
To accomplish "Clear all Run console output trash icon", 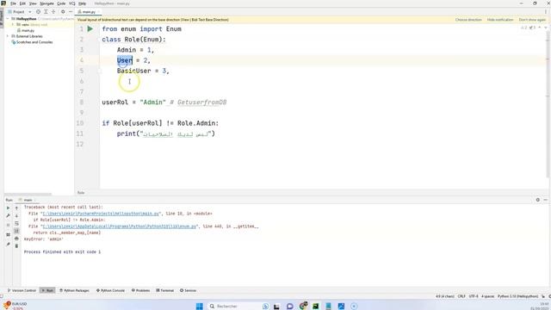I will coord(16,246).
